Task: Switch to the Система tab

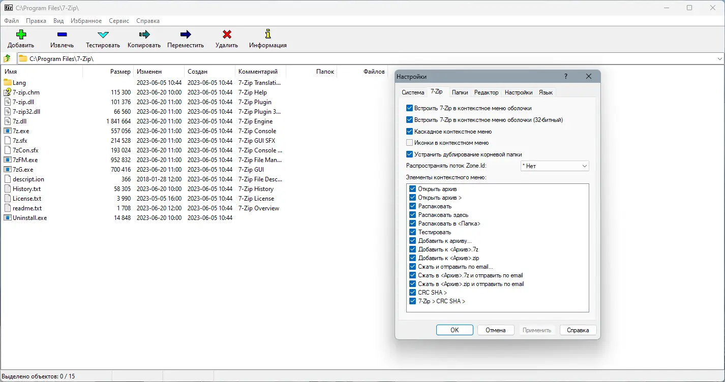Action: click(x=413, y=92)
